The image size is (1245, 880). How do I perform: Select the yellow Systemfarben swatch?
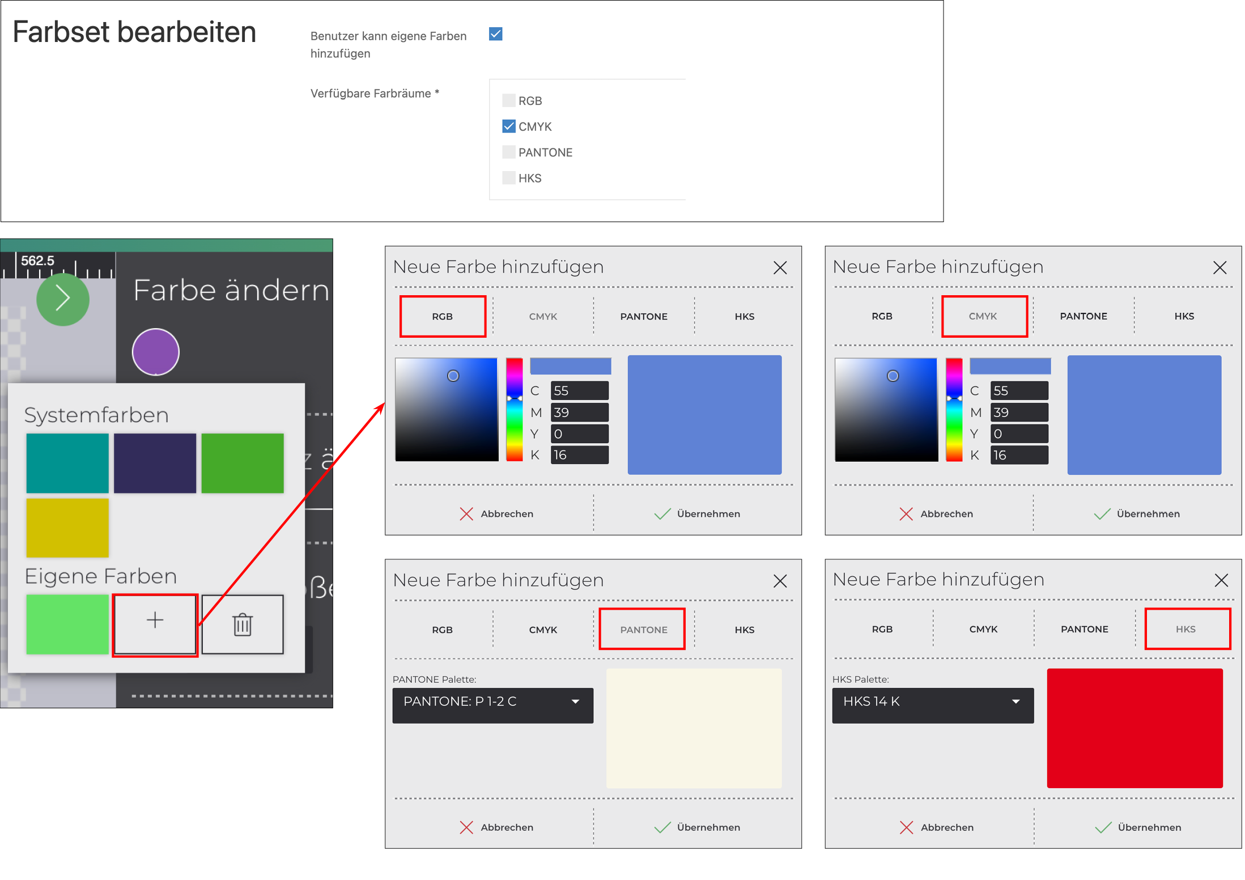pyautogui.click(x=67, y=528)
